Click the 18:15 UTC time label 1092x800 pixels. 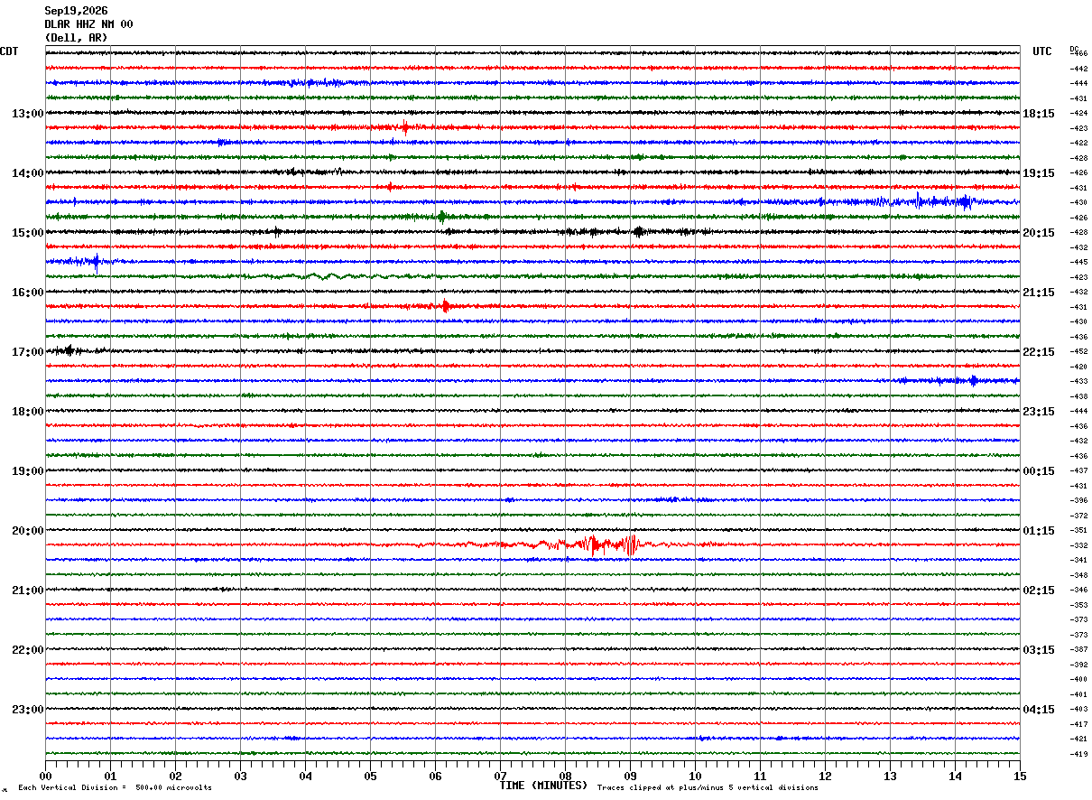tap(1039, 114)
